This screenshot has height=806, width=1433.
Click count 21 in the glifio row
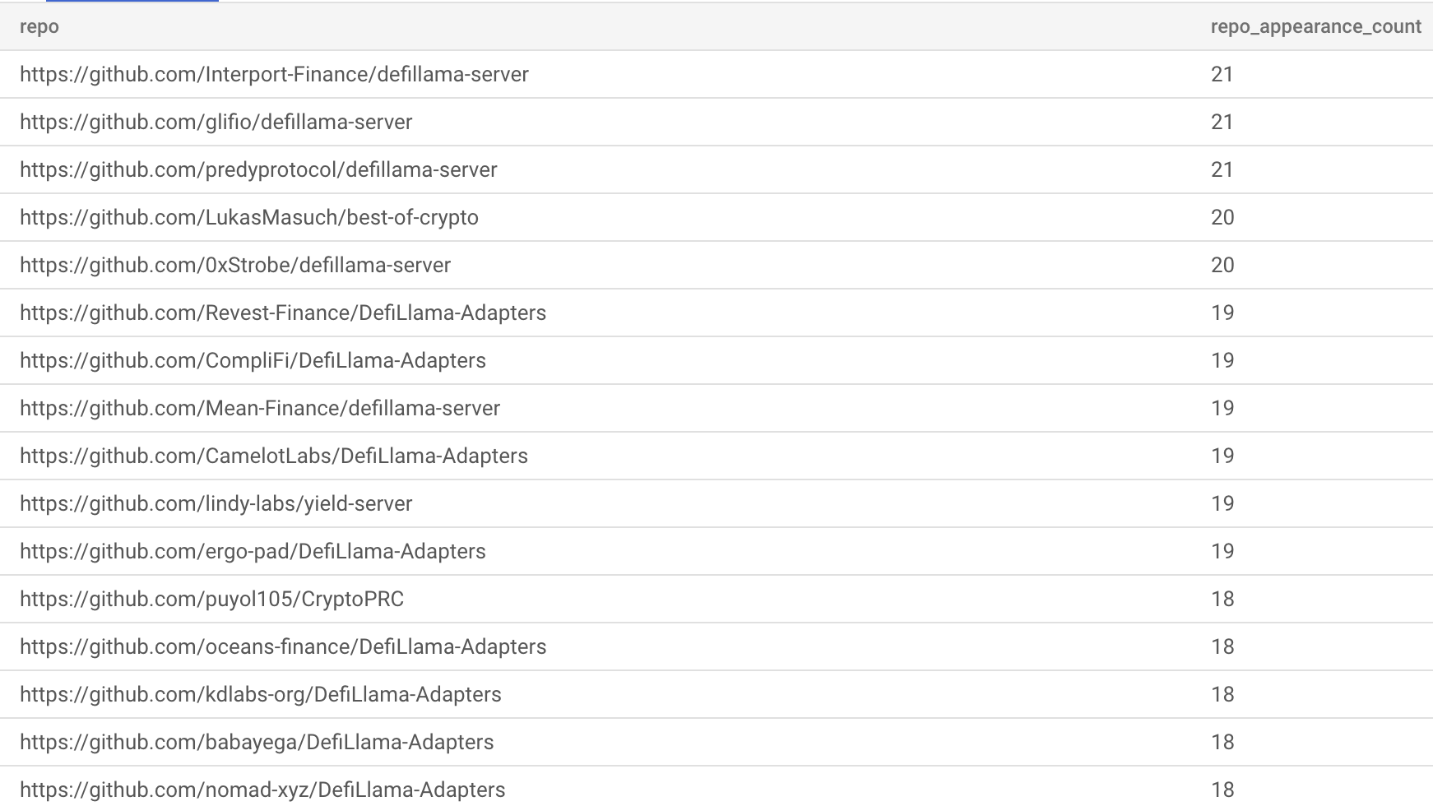tap(1222, 123)
